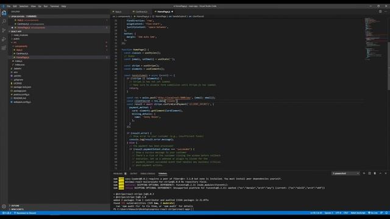Collapse the Open Editors section
The image size is (390, 219).
tap(60, 16)
